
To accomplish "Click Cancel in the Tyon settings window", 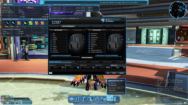I will (121, 73).
